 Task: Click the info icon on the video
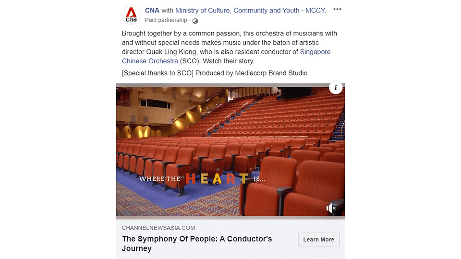coord(336,87)
